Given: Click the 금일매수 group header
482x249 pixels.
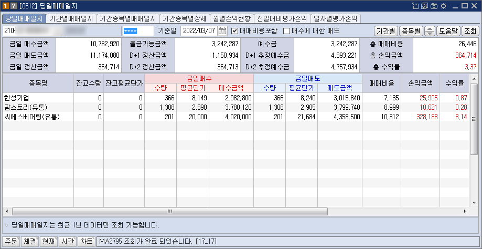Looking at the screenshot, I should pos(199,78).
